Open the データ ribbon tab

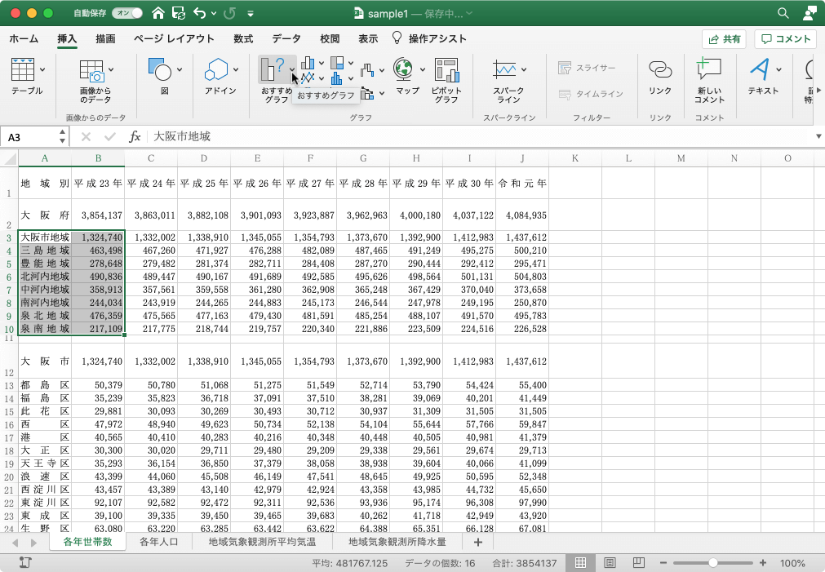point(286,39)
